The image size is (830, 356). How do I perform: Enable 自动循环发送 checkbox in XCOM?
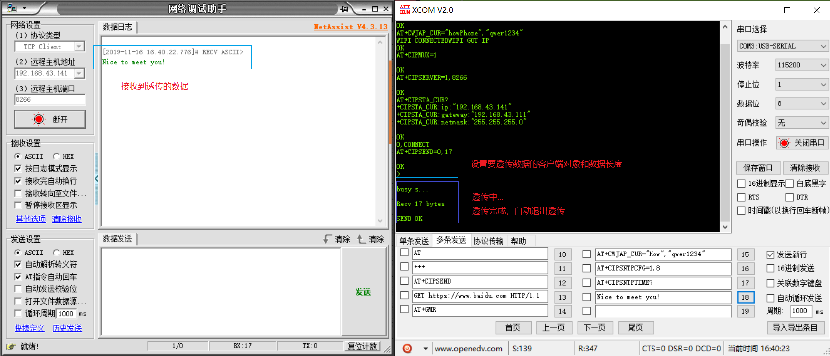770,298
